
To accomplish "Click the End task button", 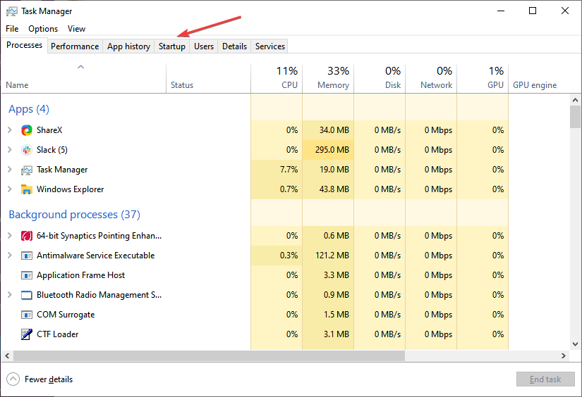I will pyautogui.click(x=545, y=379).
